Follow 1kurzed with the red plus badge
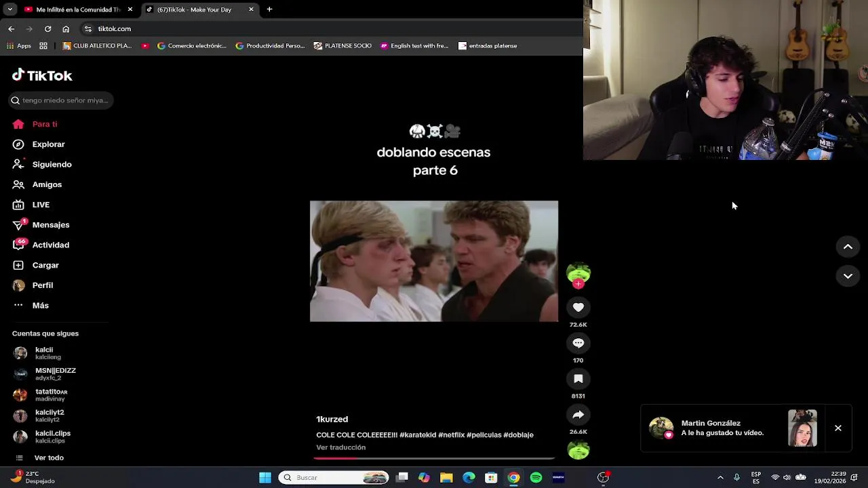Screen dimensions: 868x488 578,284
